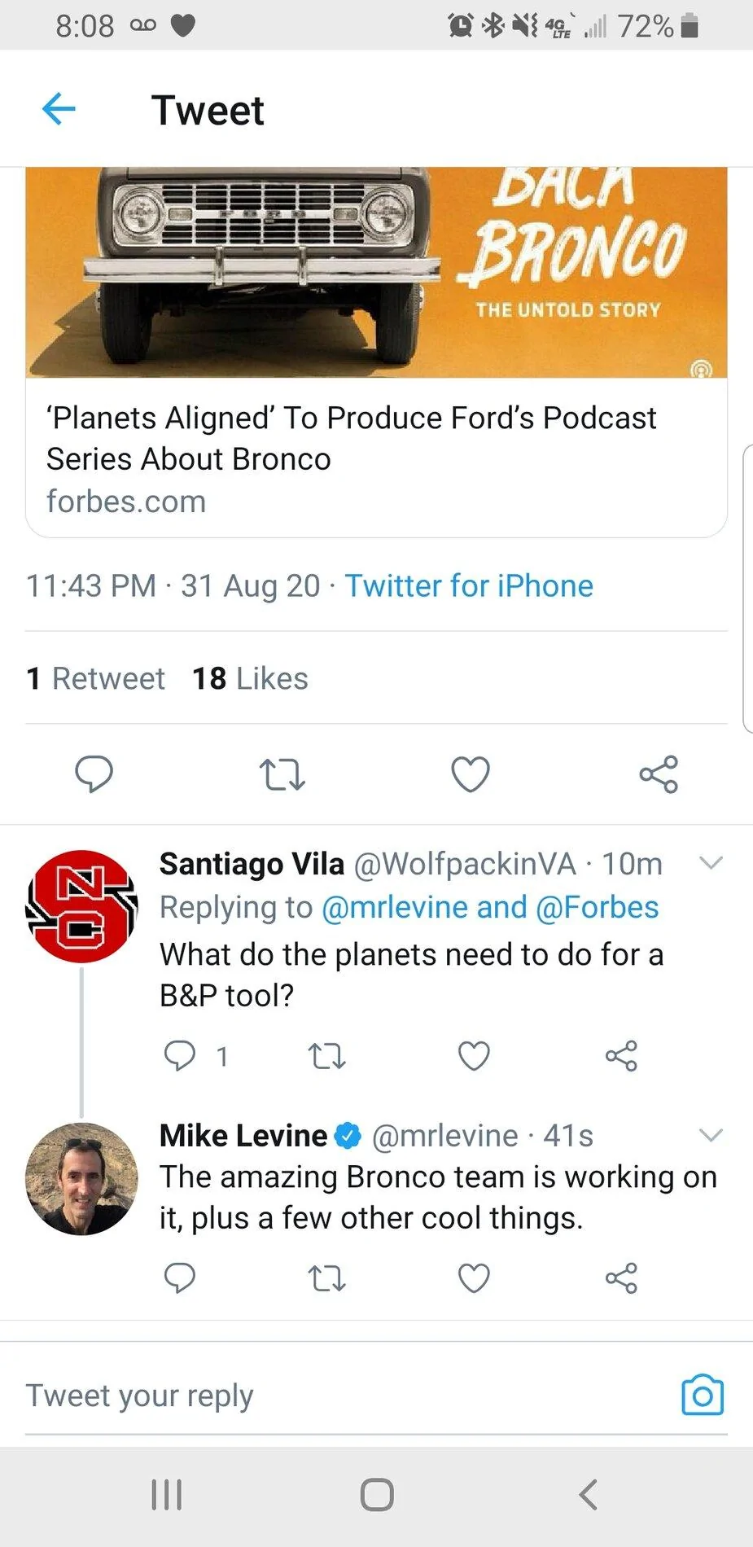Like Santiago Vila's reply
Image resolution: width=753 pixels, height=1547 pixels.
[x=474, y=1056]
